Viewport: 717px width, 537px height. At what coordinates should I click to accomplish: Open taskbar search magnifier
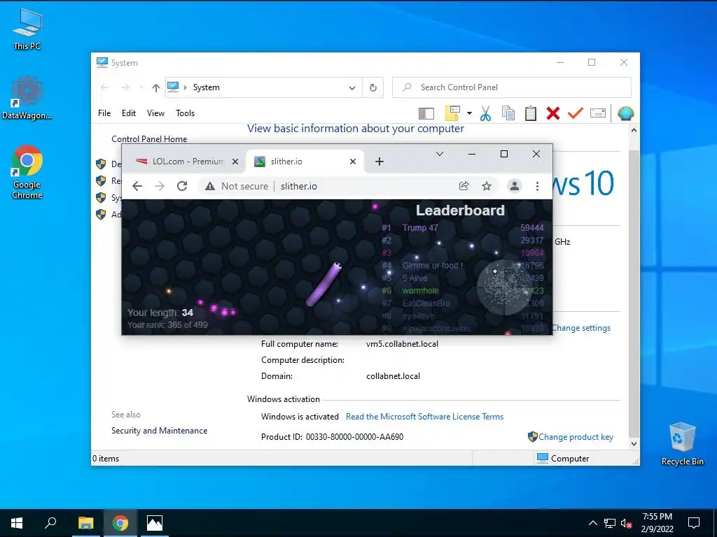[50, 523]
